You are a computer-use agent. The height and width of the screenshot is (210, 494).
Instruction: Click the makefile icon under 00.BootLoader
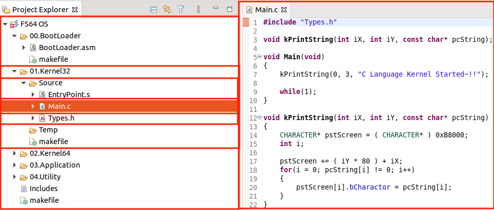point(32,59)
